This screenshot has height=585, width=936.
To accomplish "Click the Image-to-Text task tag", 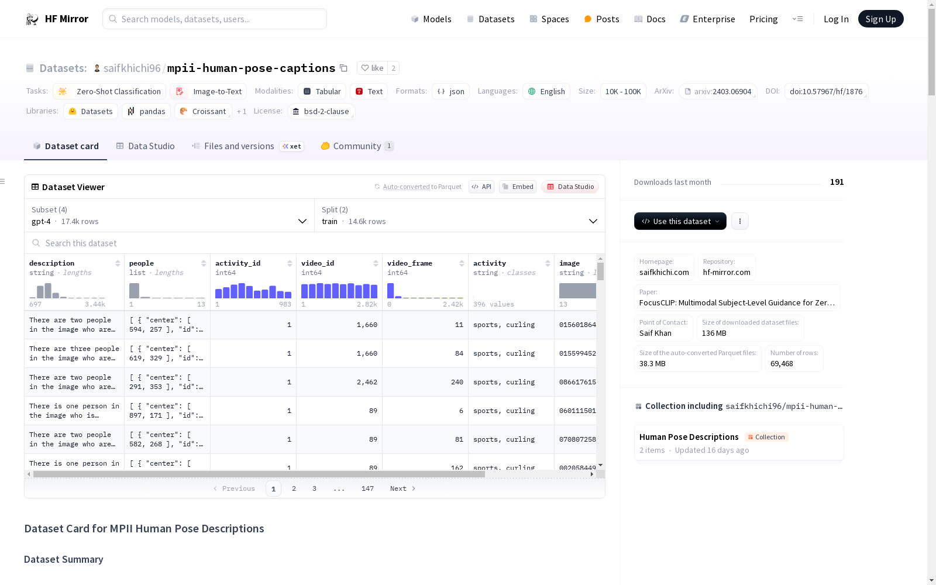I will (208, 91).
